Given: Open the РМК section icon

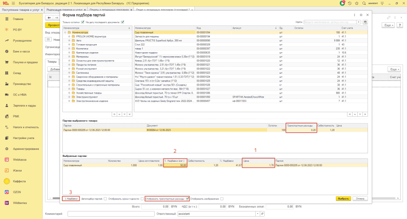Looking at the screenshot, I should 7,116.
